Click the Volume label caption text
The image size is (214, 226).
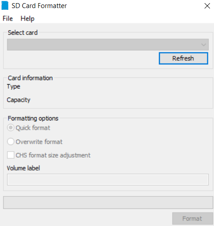(23, 168)
